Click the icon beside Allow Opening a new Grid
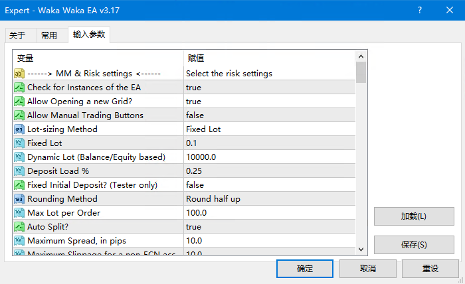Viewport: 465px width, 284px height. click(19, 102)
